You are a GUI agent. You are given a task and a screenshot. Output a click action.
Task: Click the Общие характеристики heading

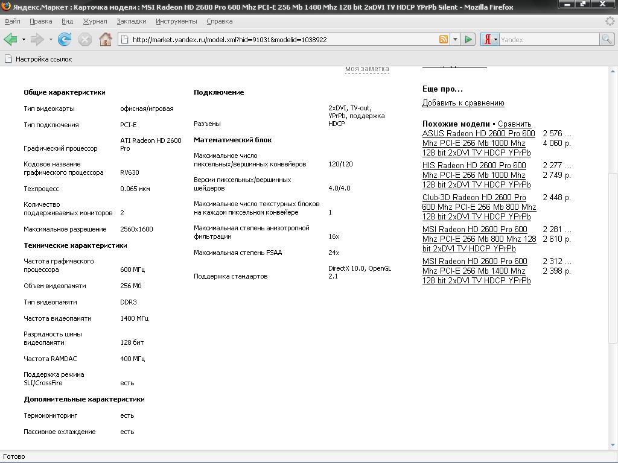64,92
